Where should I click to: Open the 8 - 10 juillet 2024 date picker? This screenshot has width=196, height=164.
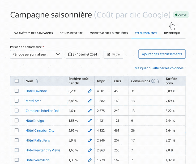point(83,54)
